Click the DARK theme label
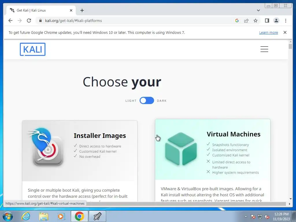The width and height of the screenshot is (296, 222). 162,101
